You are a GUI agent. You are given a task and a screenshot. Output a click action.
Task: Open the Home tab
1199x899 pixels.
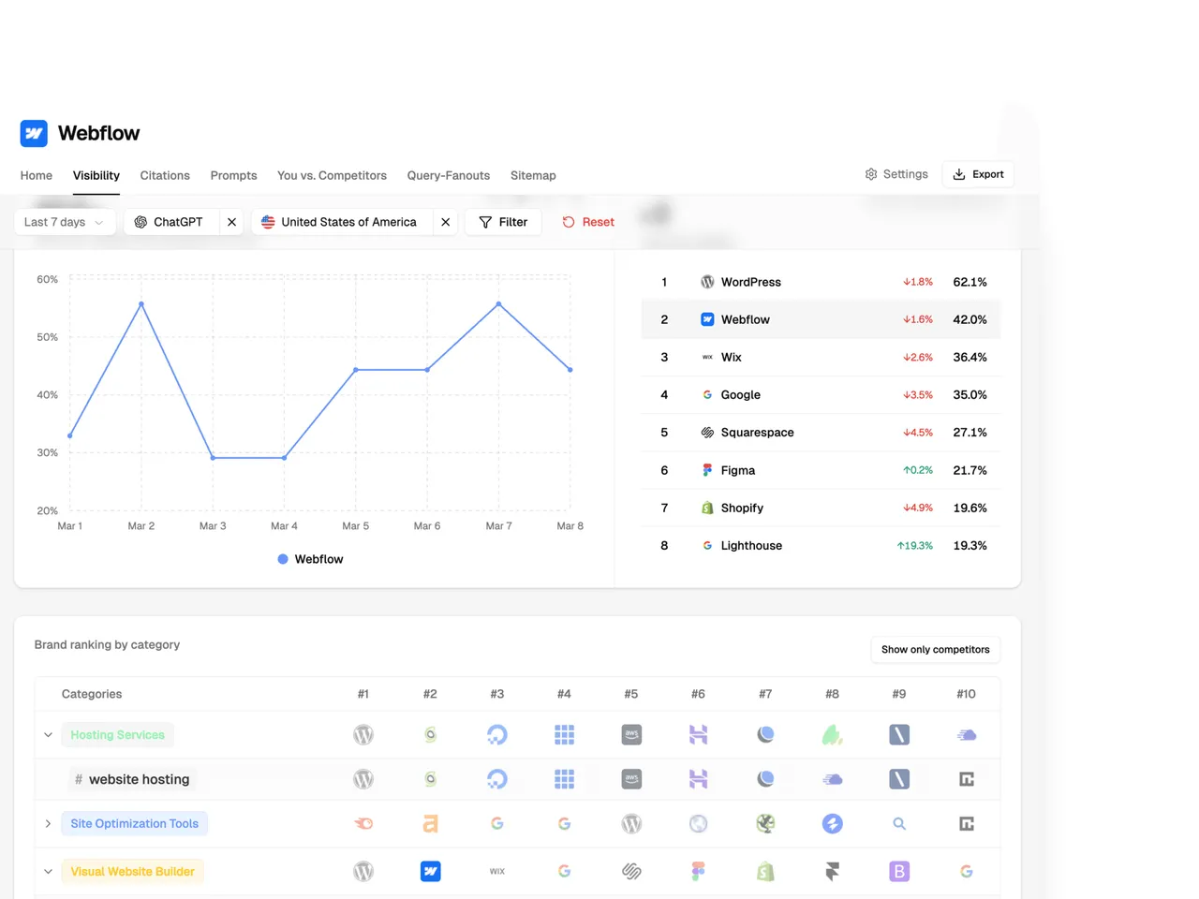(x=37, y=175)
